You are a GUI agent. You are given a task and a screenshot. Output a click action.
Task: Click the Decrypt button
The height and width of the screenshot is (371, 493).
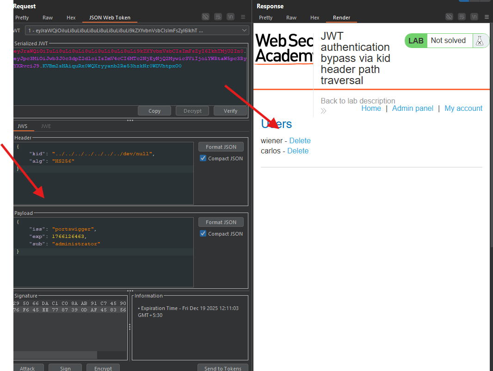tap(192, 111)
